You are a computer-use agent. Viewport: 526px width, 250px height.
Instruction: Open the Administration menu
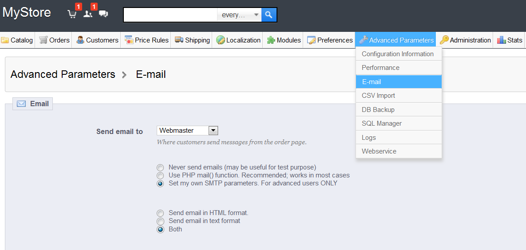[465, 40]
